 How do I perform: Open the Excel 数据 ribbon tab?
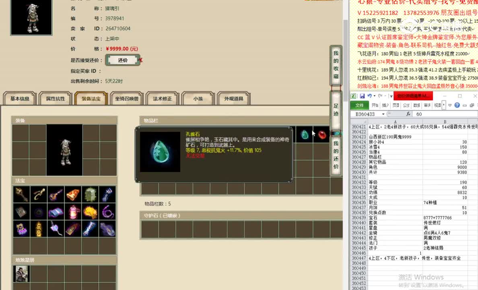(417, 105)
